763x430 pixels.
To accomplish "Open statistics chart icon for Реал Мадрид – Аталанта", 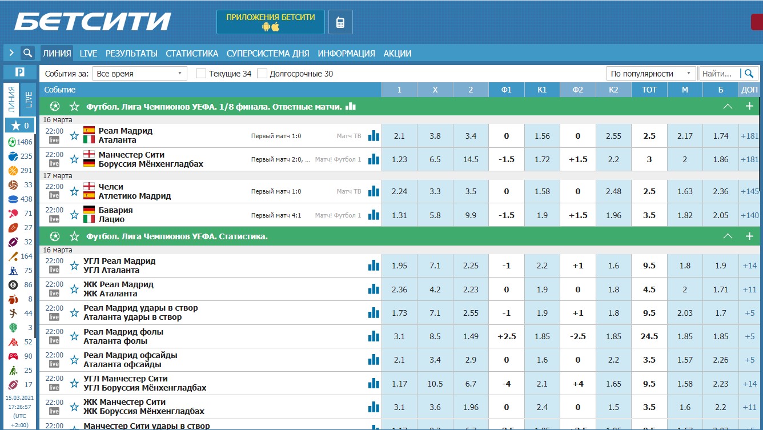I will 374,135.
